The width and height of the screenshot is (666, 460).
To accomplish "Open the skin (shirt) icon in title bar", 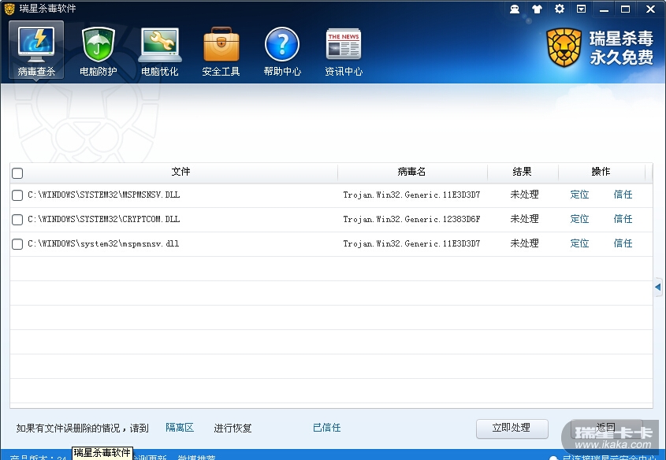I will click(x=538, y=9).
